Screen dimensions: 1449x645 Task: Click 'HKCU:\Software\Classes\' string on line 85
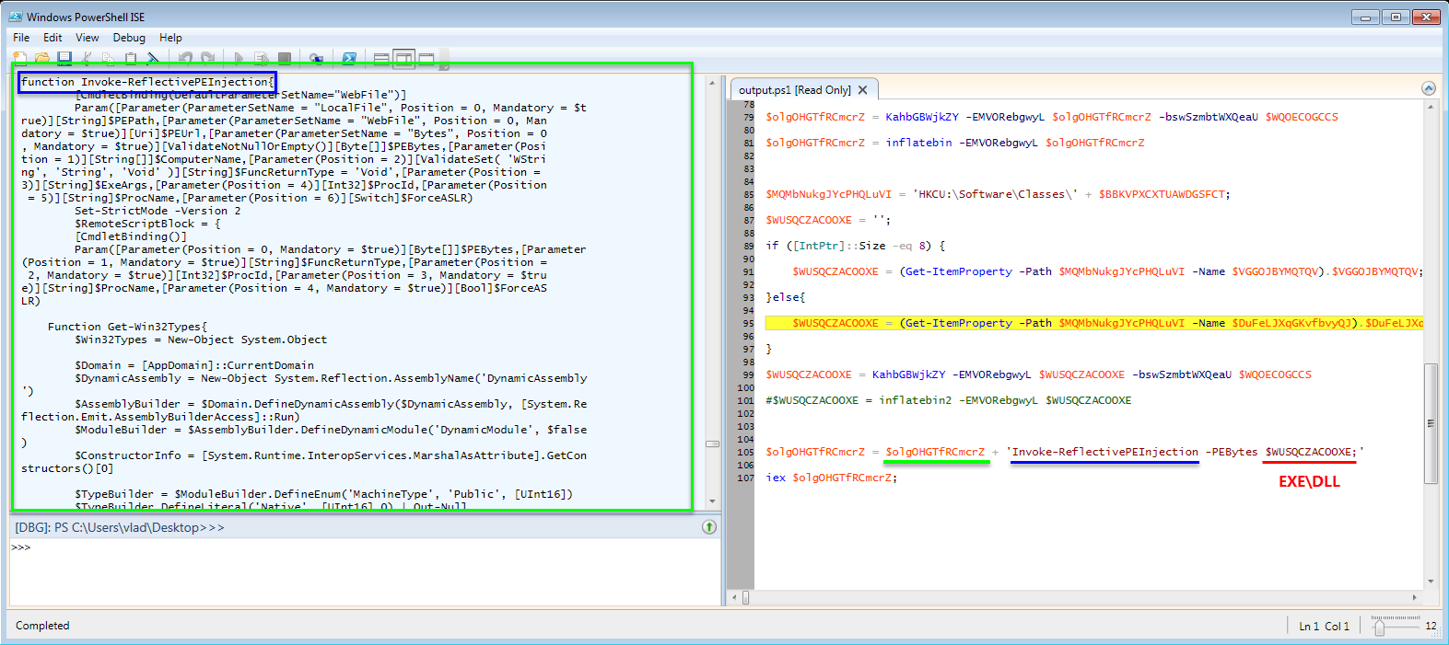[995, 194]
